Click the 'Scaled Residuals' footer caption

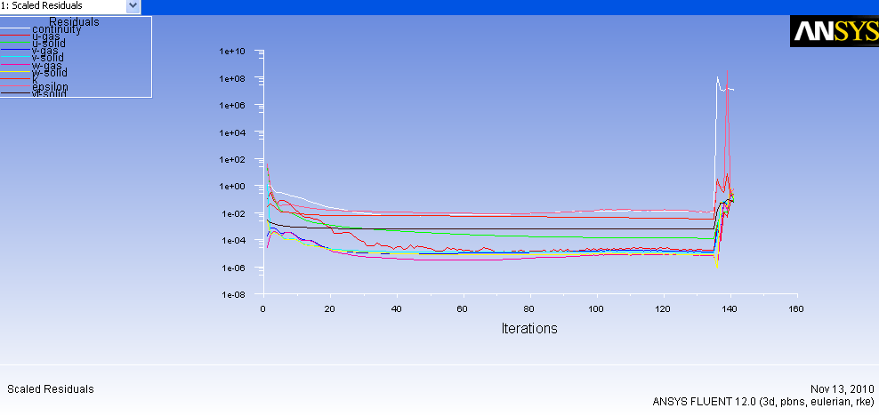(x=50, y=389)
